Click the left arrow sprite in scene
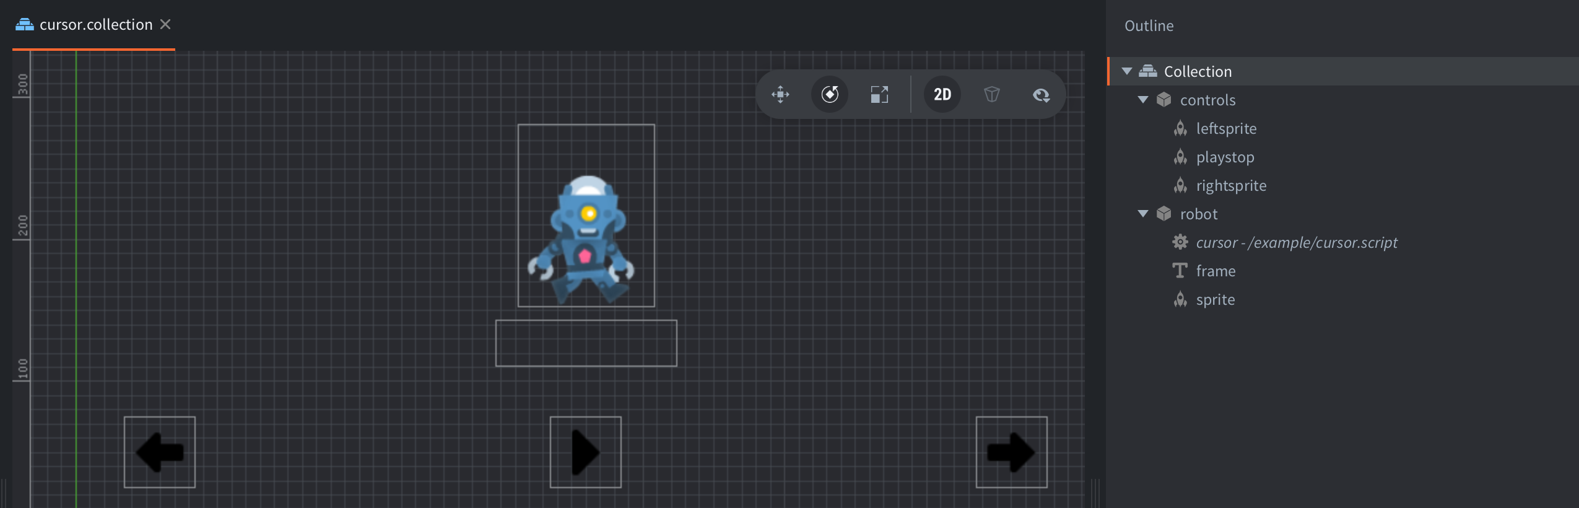Image resolution: width=1579 pixels, height=508 pixels. [160, 452]
